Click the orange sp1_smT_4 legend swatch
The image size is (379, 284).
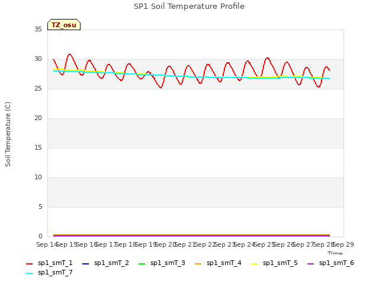pos(198,264)
